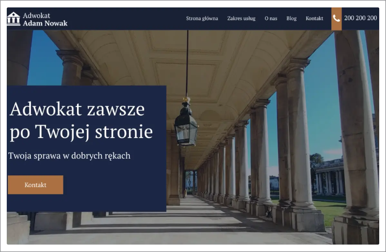This screenshot has height=252, width=386.
Task: Click the Adwokat Adam Nowak site title
Action: 45,19
